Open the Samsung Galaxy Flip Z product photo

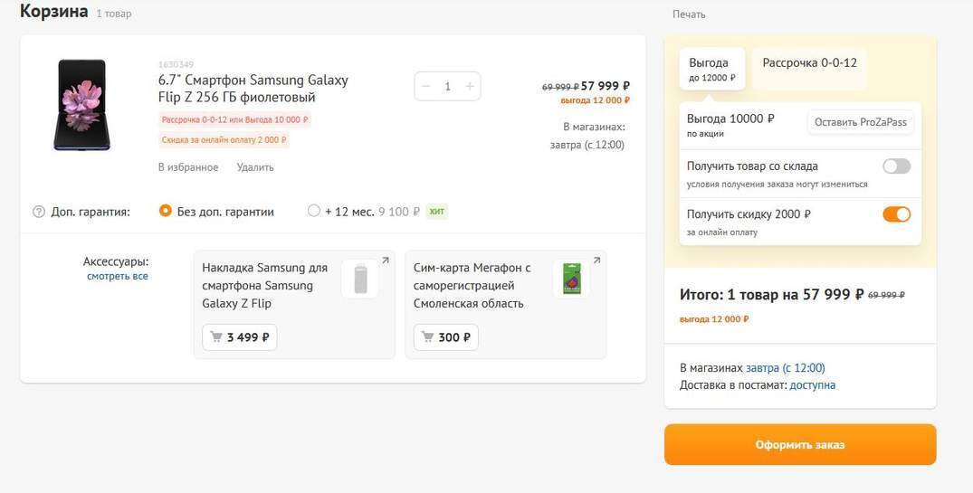81,104
